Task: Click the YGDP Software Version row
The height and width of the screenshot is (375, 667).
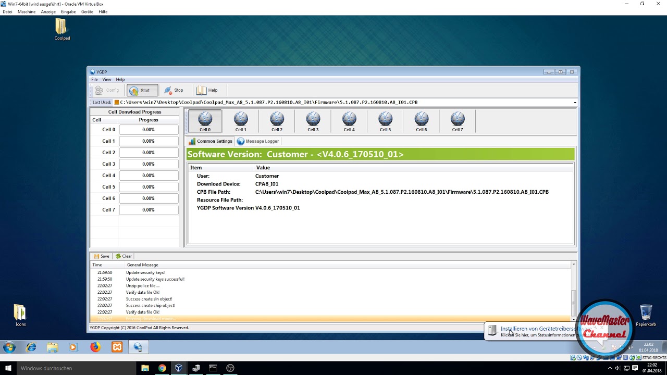Action: pyautogui.click(x=248, y=208)
